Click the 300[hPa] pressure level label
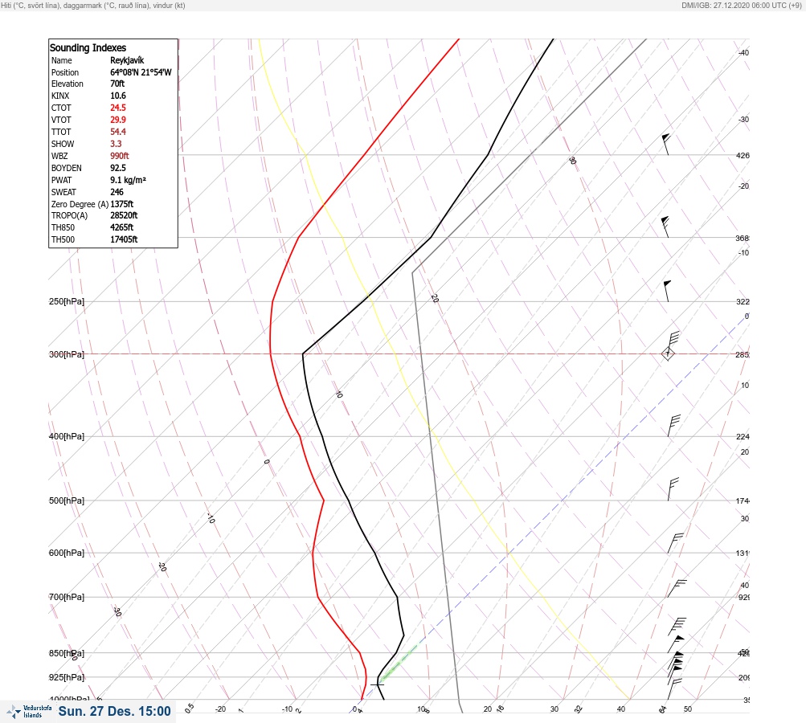Image resolution: width=806 pixels, height=723 pixels. 67,354
